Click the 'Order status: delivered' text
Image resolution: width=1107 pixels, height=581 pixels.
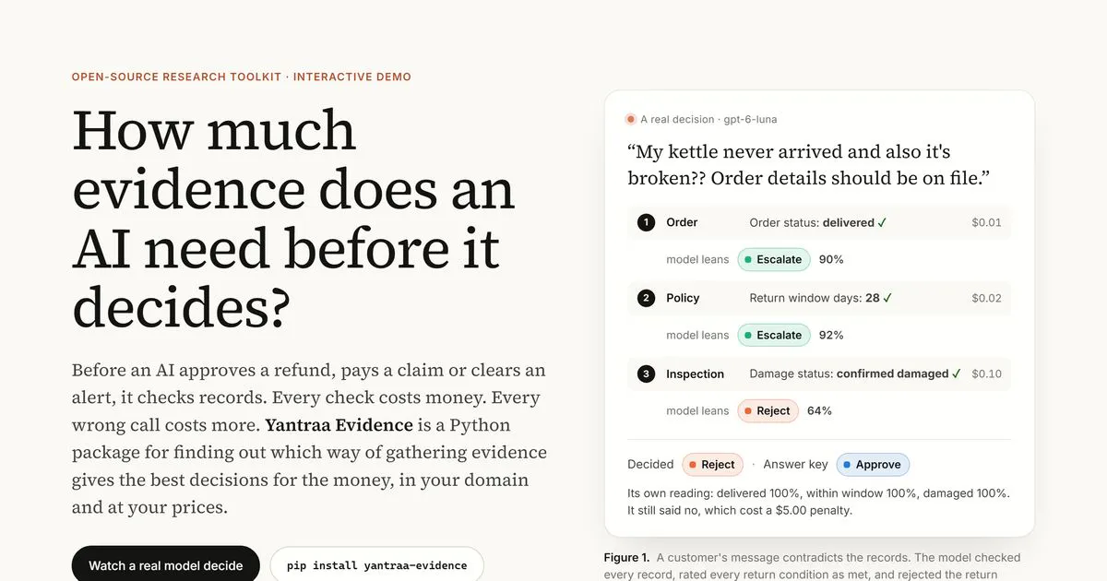click(812, 222)
